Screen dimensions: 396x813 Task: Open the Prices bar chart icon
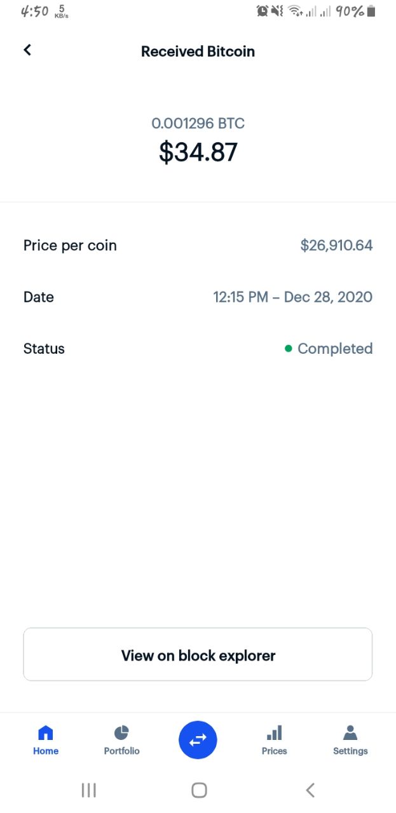pos(274,734)
